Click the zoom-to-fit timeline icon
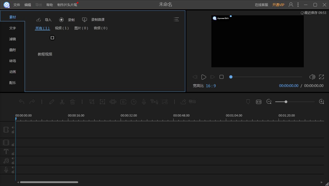Screen dimensions: 329x186 click(x=259, y=102)
